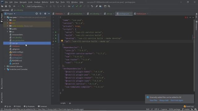Click Don't Ask Again link in notification
The image size is (198, 111).
[177, 101]
